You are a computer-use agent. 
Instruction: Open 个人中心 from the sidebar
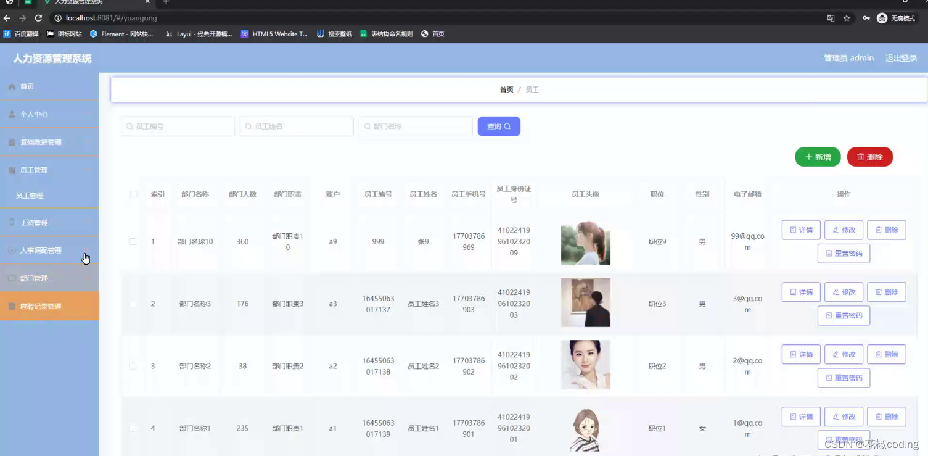(x=34, y=114)
